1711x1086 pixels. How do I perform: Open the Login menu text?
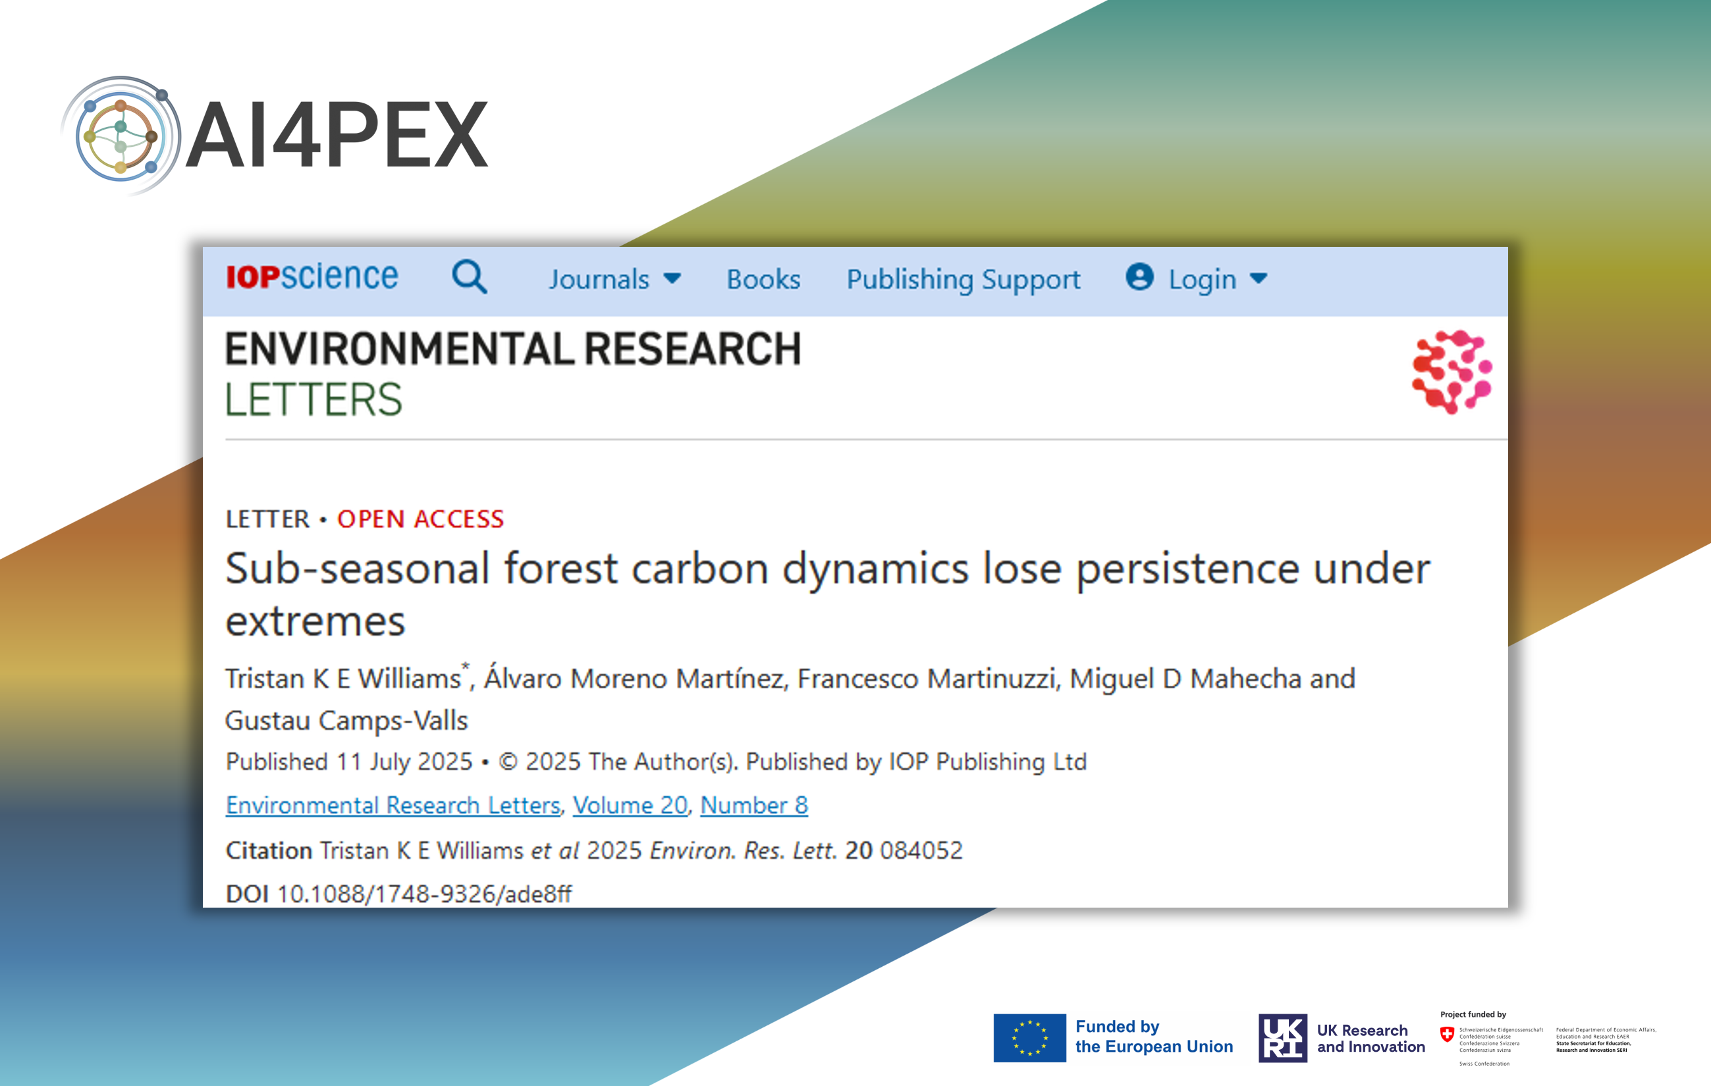point(1203,279)
